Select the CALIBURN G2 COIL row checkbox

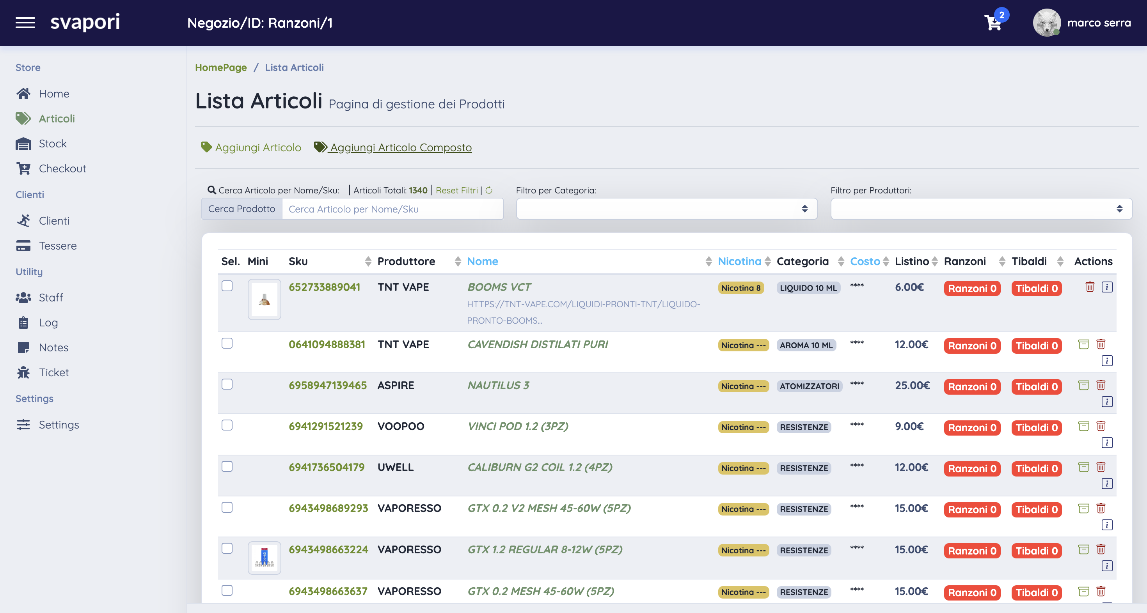pyautogui.click(x=227, y=466)
